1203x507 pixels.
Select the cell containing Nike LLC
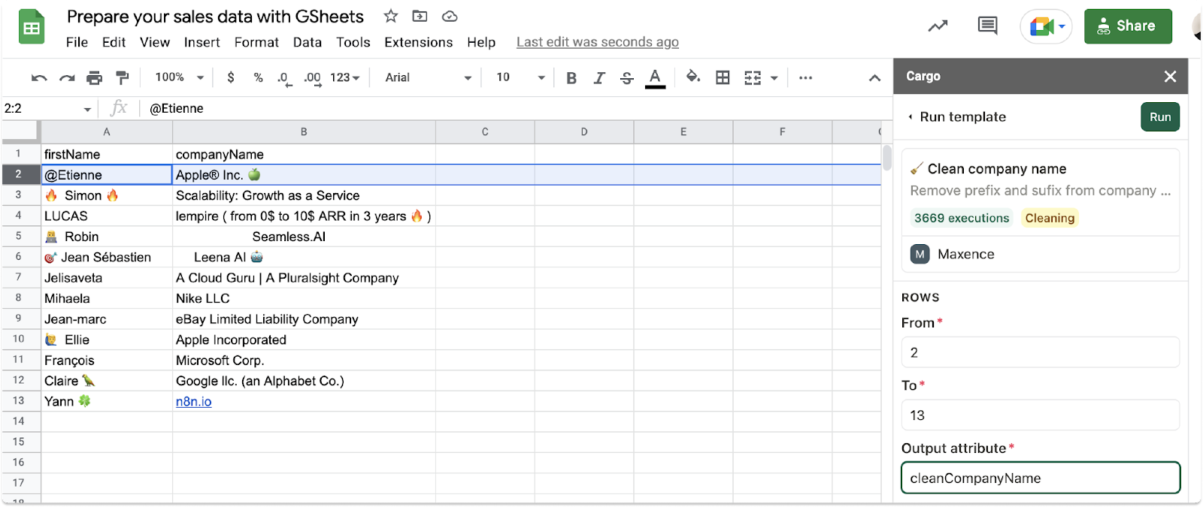coord(304,298)
